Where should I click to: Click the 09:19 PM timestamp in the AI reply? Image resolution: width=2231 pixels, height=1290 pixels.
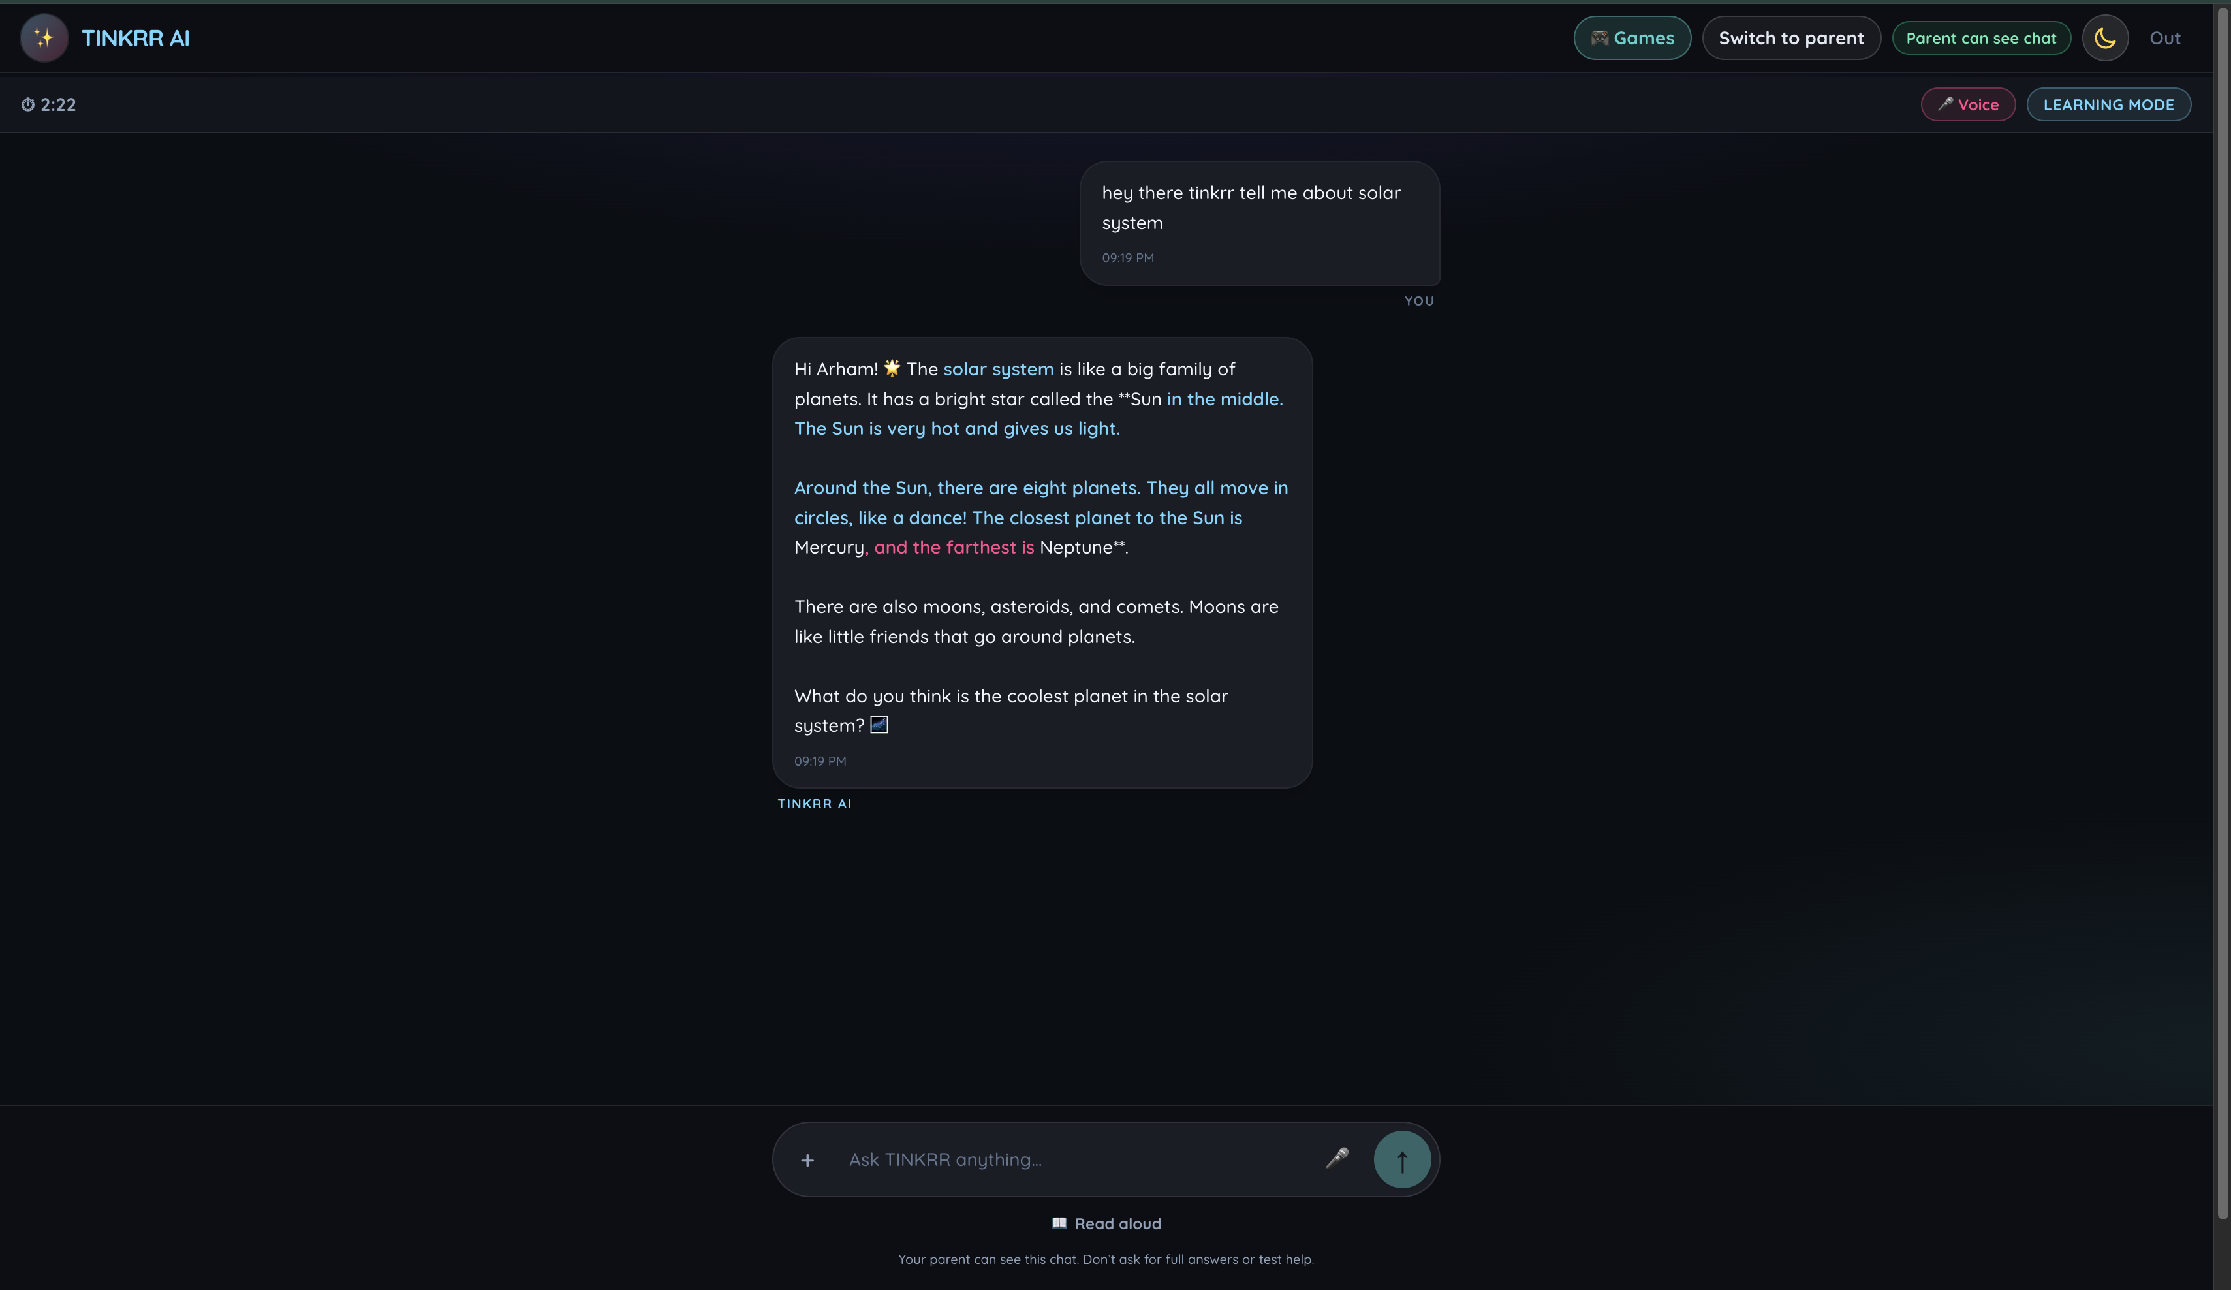point(820,761)
